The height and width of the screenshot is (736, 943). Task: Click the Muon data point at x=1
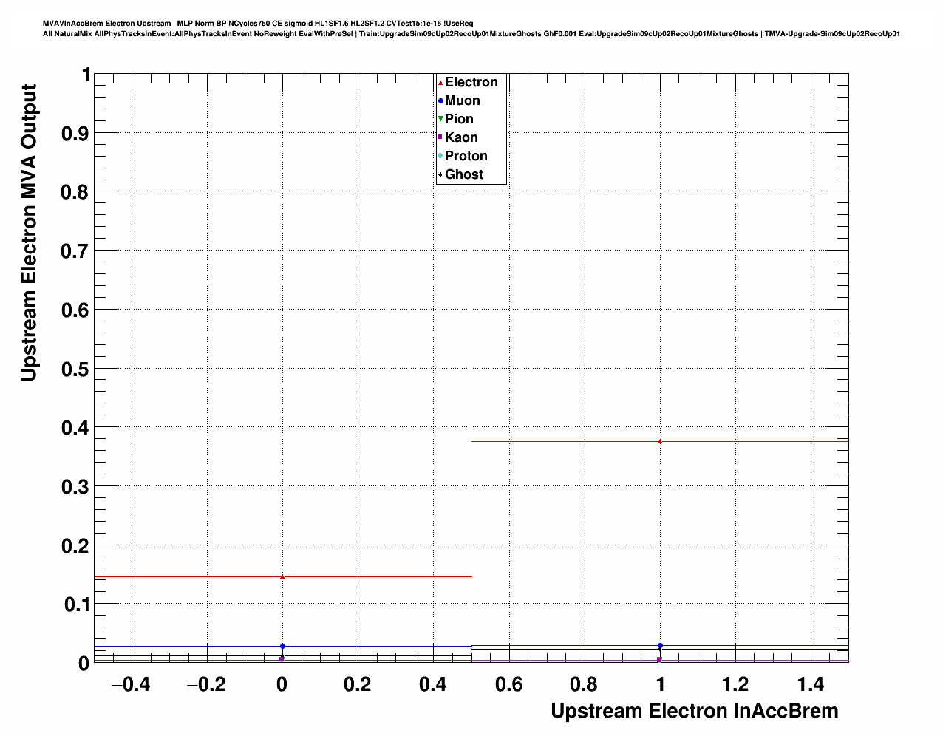[660, 646]
